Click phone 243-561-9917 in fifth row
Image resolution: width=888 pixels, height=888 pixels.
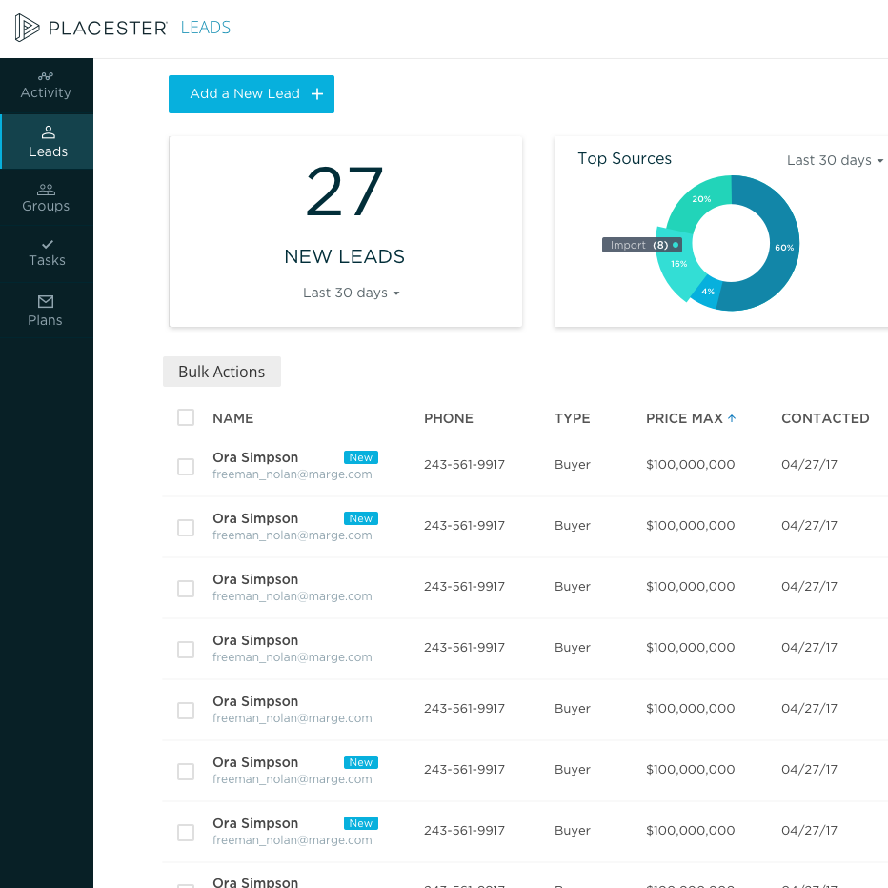(464, 709)
